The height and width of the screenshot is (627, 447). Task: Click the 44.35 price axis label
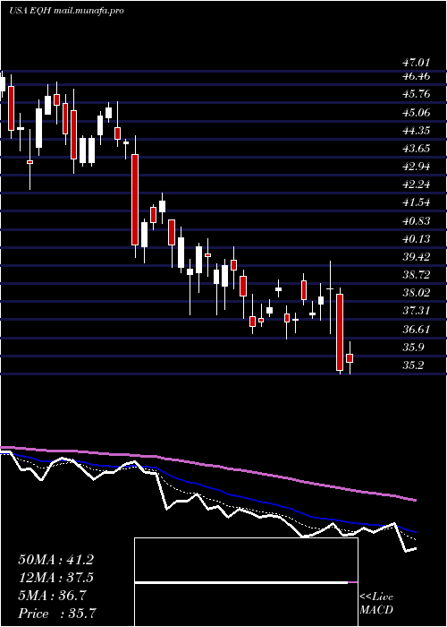tap(416, 131)
